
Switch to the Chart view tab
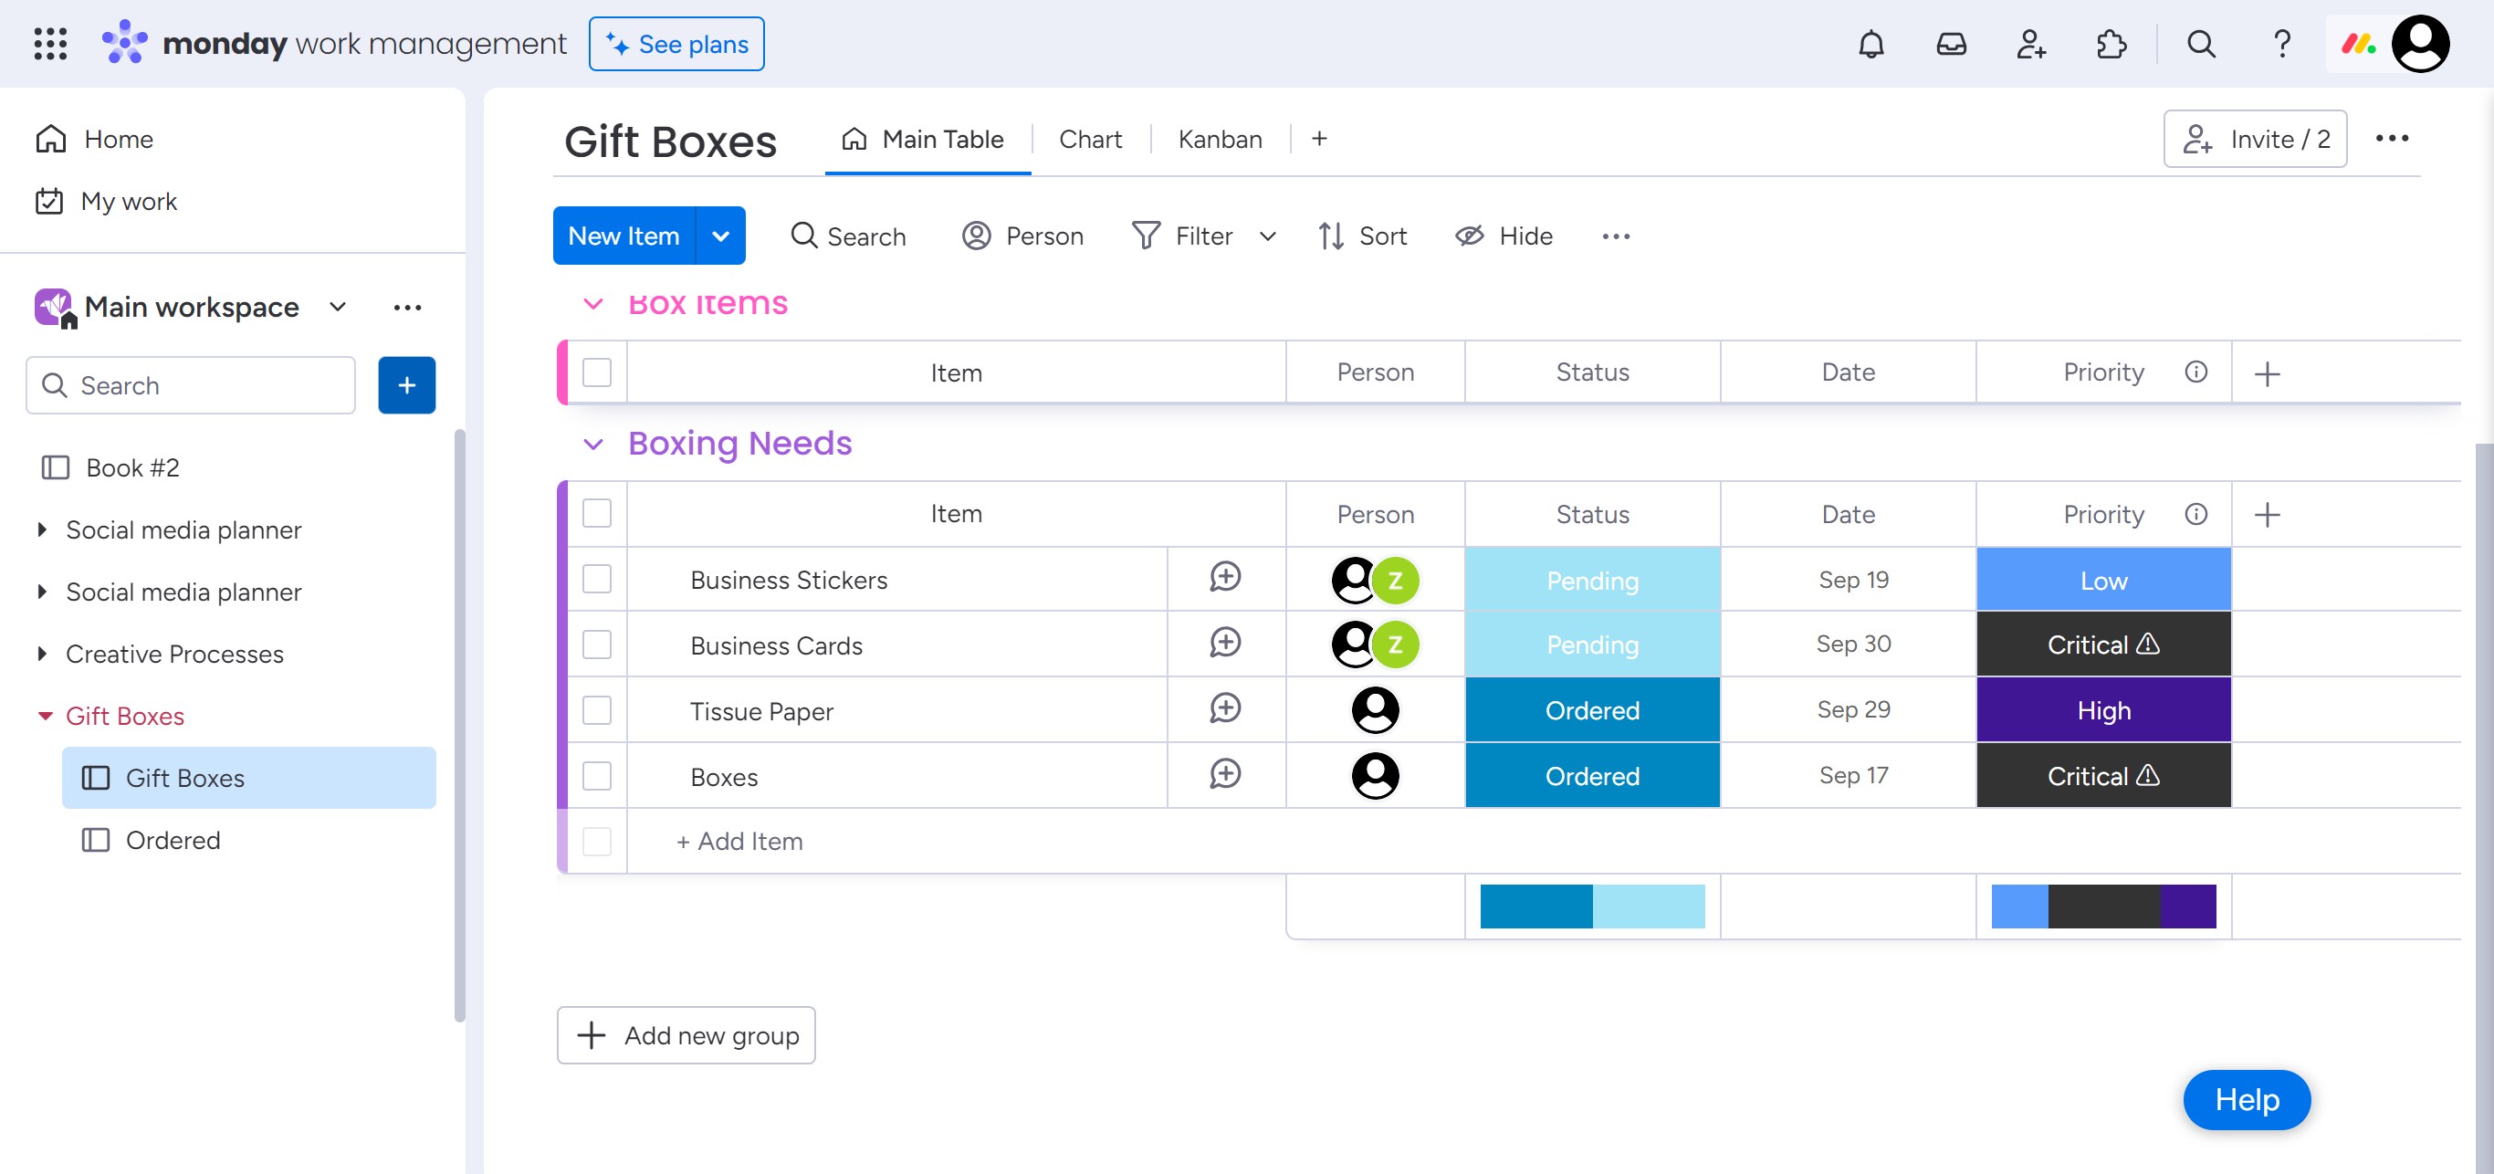tap(1090, 140)
